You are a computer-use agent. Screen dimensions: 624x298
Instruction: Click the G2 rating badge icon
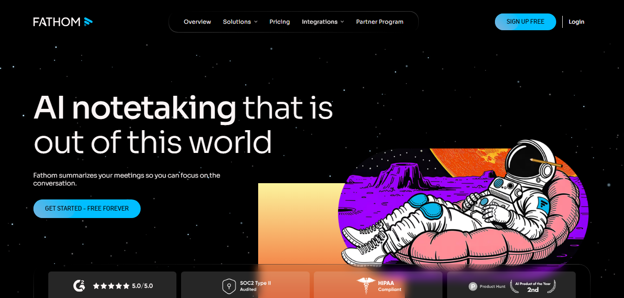pyautogui.click(x=80, y=285)
